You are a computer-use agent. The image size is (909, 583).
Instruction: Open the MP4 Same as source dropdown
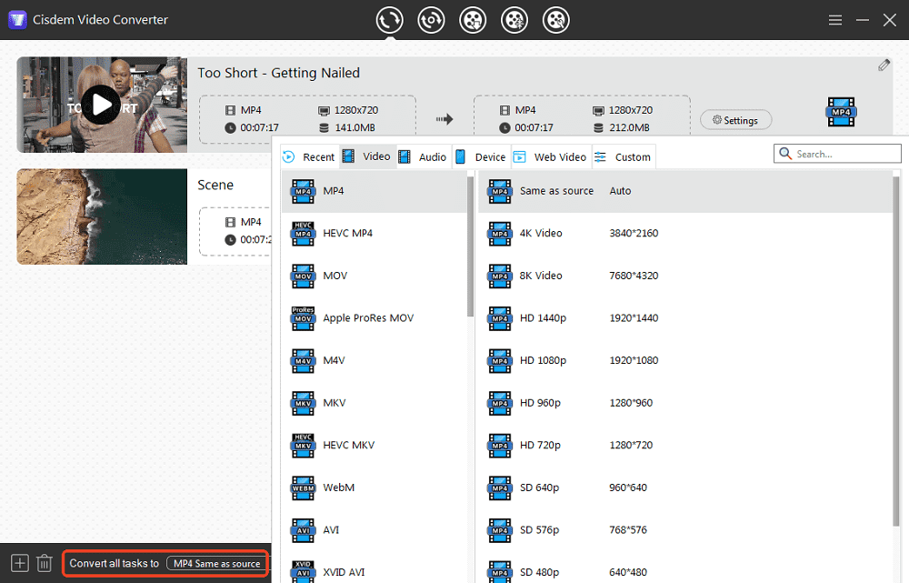pos(217,563)
